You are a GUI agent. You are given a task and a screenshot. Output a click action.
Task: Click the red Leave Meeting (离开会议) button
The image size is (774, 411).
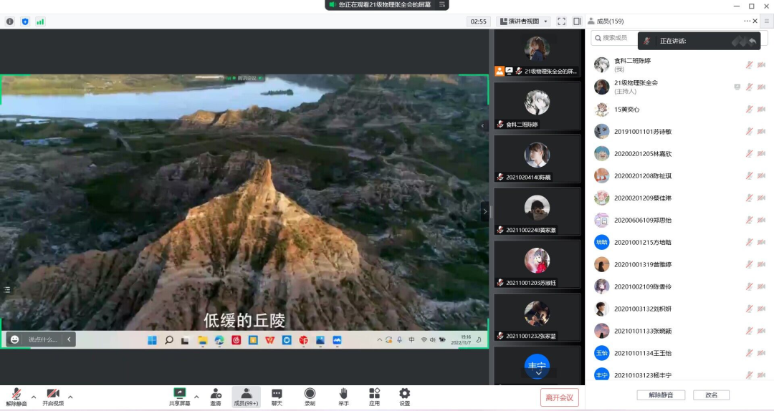[x=559, y=397]
